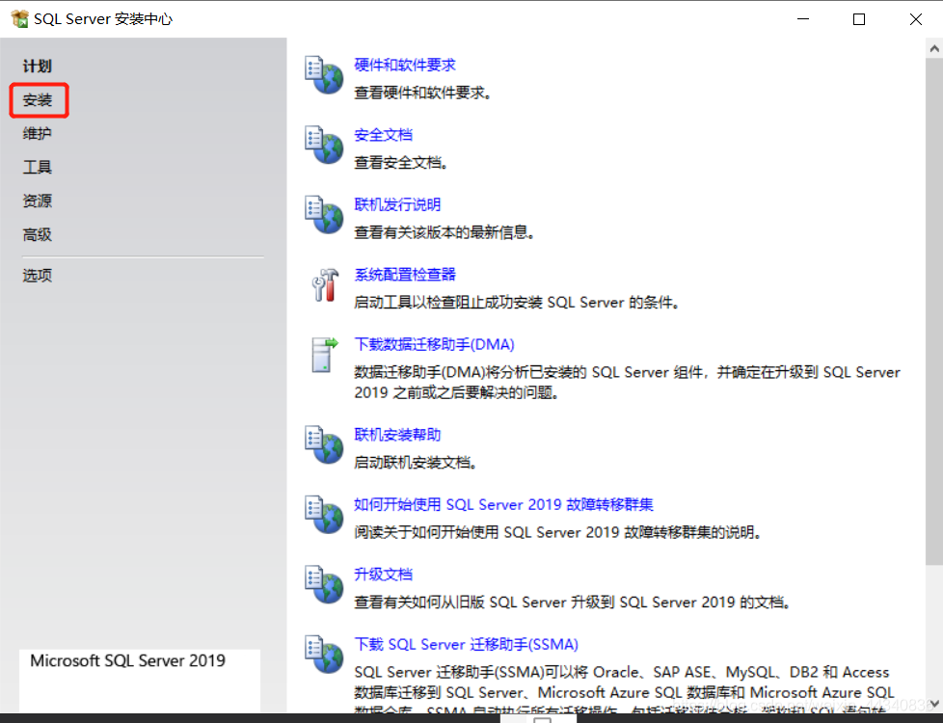Click description text 查看安全文档。
This screenshot has width=943, height=723.
(x=401, y=162)
